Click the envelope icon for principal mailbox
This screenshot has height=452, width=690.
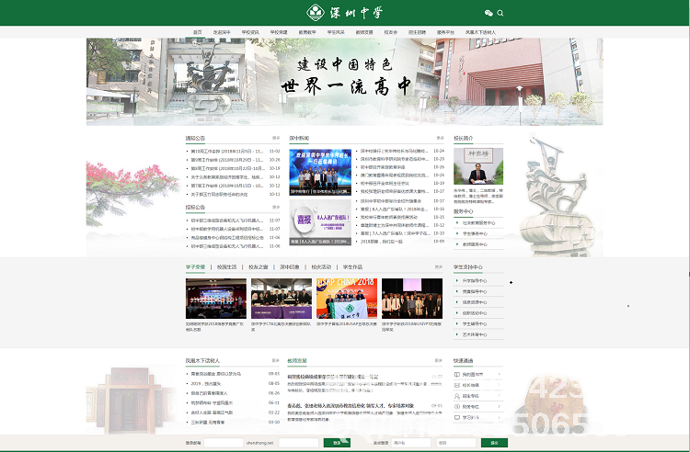click(456, 385)
